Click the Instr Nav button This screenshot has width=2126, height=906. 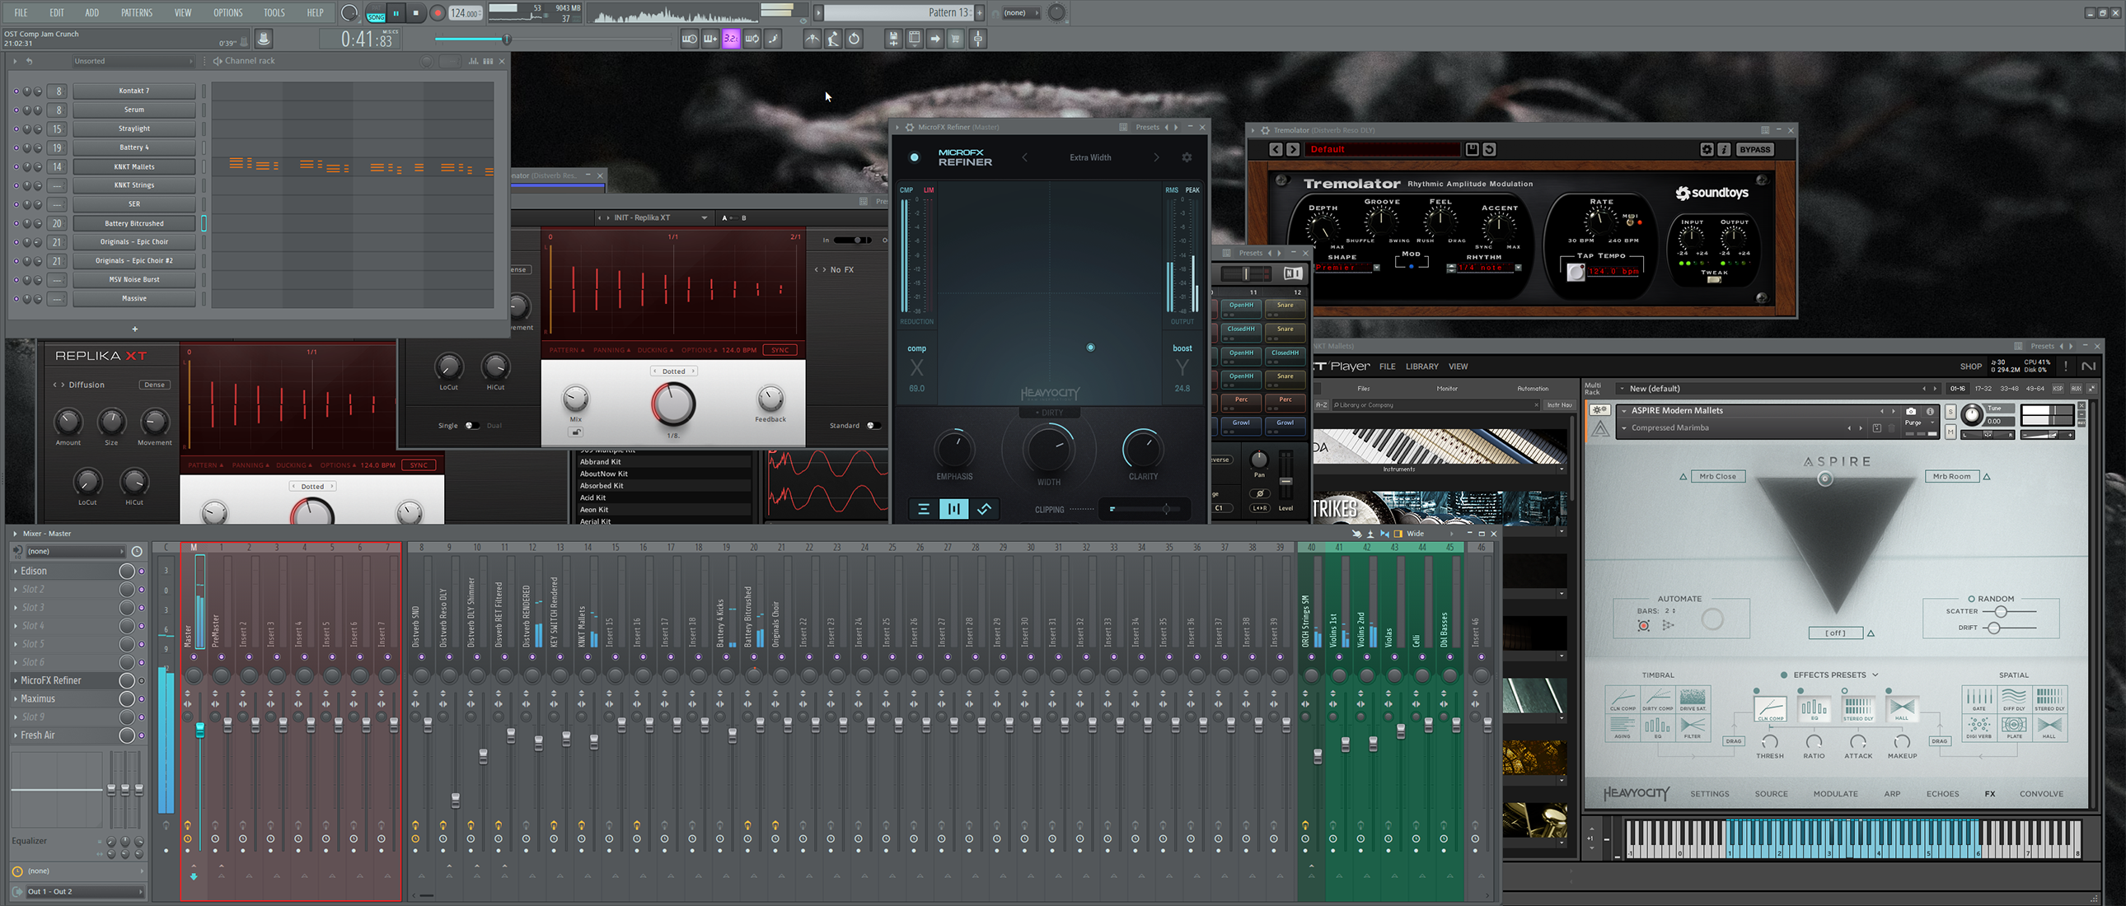point(1559,405)
